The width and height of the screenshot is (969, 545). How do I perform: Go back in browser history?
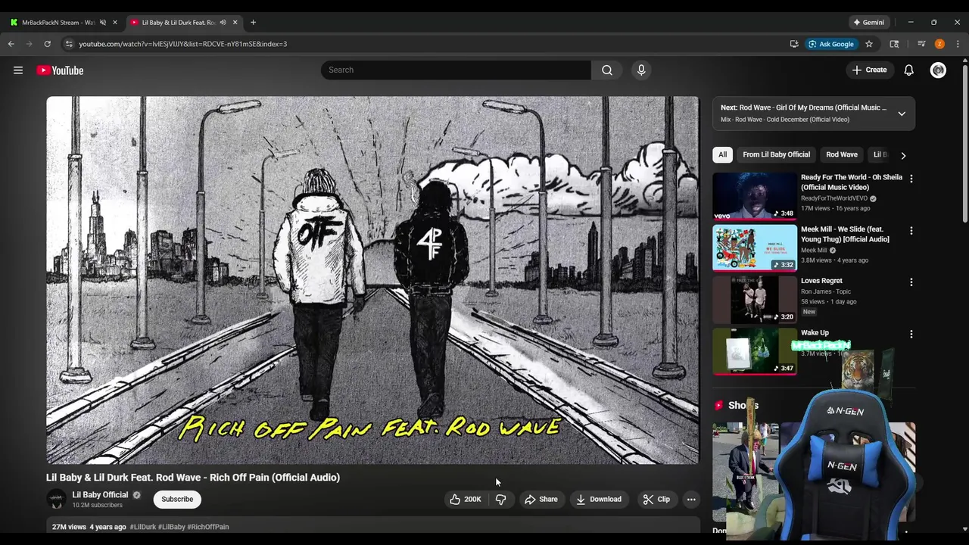(11, 44)
